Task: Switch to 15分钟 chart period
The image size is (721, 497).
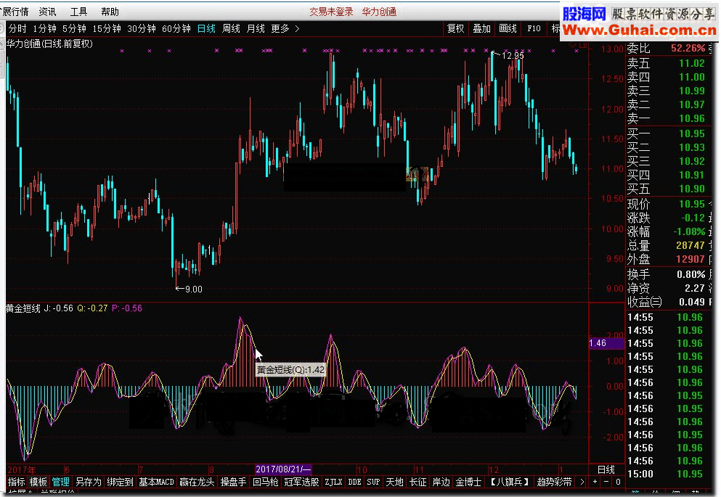Action: [x=107, y=28]
